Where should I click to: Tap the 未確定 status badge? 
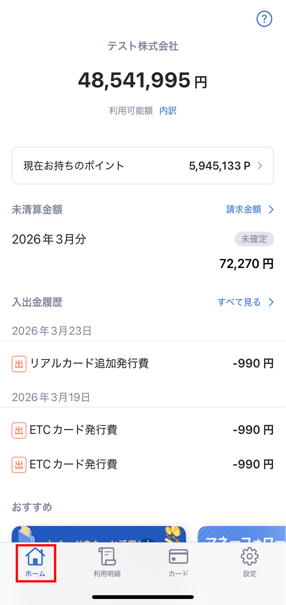click(254, 239)
